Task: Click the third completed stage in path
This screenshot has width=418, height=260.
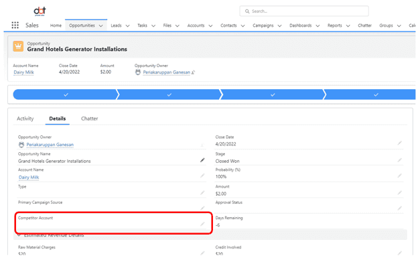Action: coord(273,94)
